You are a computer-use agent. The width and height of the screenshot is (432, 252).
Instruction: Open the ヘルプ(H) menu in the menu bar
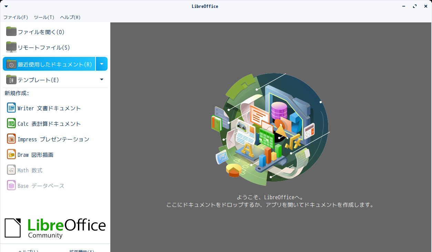click(70, 17)
